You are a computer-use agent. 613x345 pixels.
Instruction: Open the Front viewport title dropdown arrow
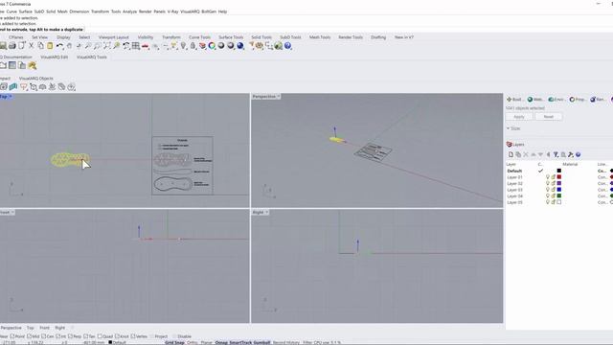coord(12,212)
